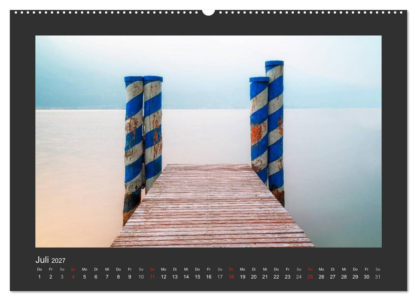Select the year '2027' label

[58, 261]
